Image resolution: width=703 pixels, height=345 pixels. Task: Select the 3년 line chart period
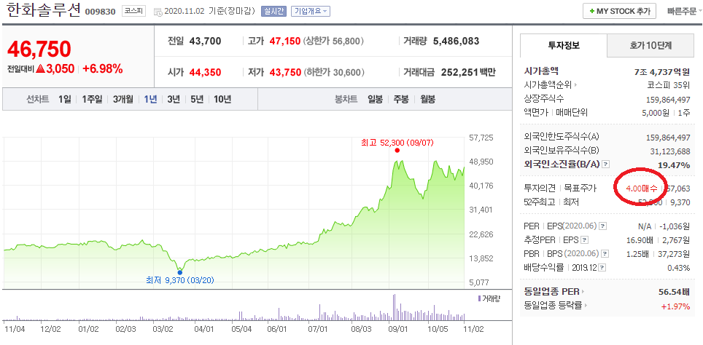coord(174,99)
